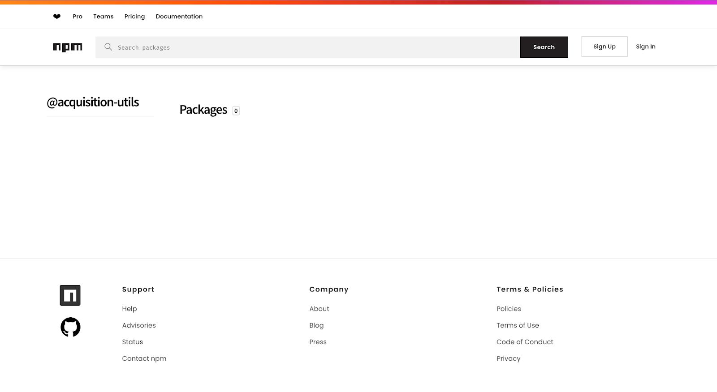The width and height of the screenshot is (717, 392).
Task: Click the Sign Up button
Action: pyautogui.click(x=604, y=47)
